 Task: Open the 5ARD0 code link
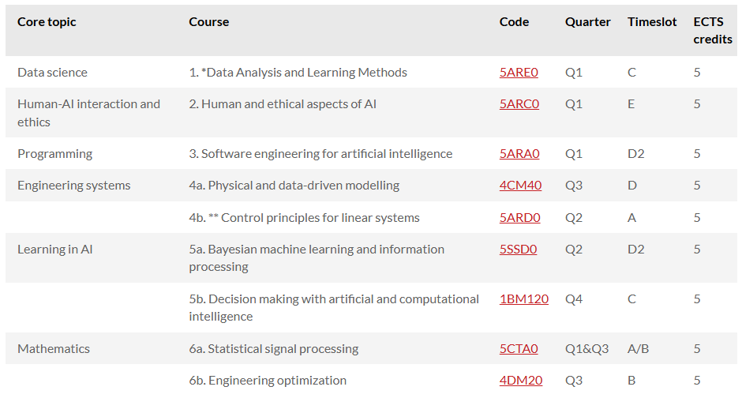coord(519,218)
